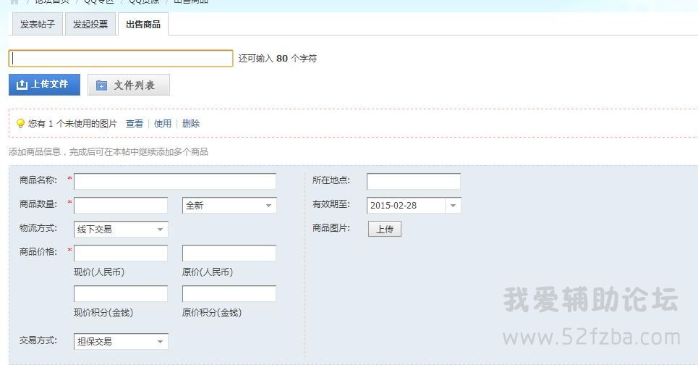Expand the 有效期至 date dropdown arrow
This screenshot has width=698, height=365.
click(454, 206)
